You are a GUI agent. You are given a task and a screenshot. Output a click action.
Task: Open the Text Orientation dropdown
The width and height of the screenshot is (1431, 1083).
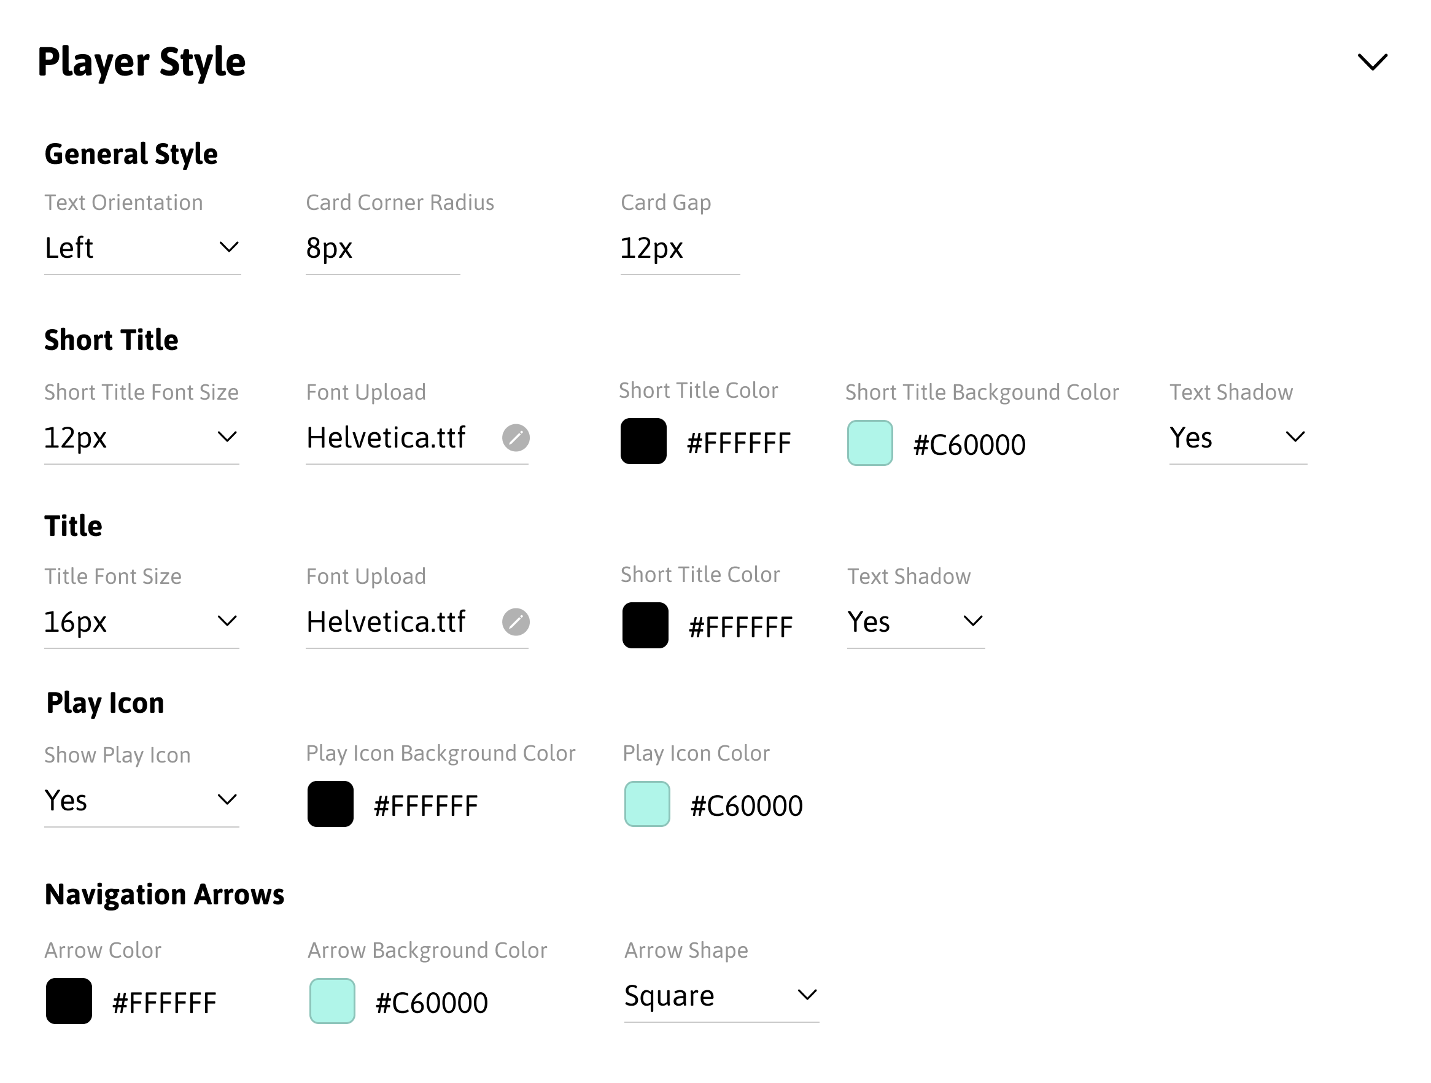(142, 249)
